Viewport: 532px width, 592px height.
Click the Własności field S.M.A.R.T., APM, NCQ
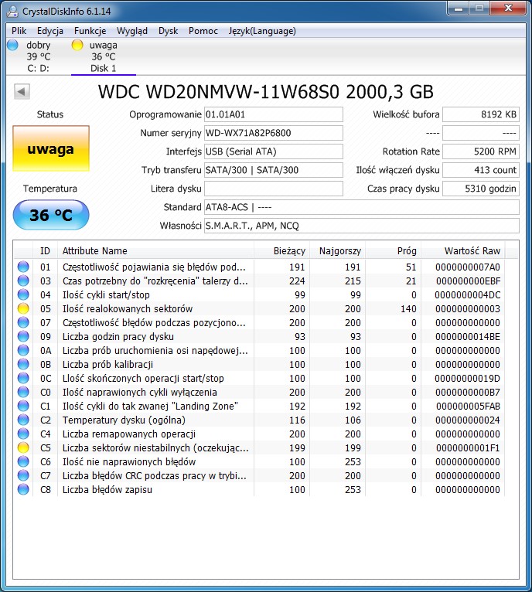tap(362, 226)
